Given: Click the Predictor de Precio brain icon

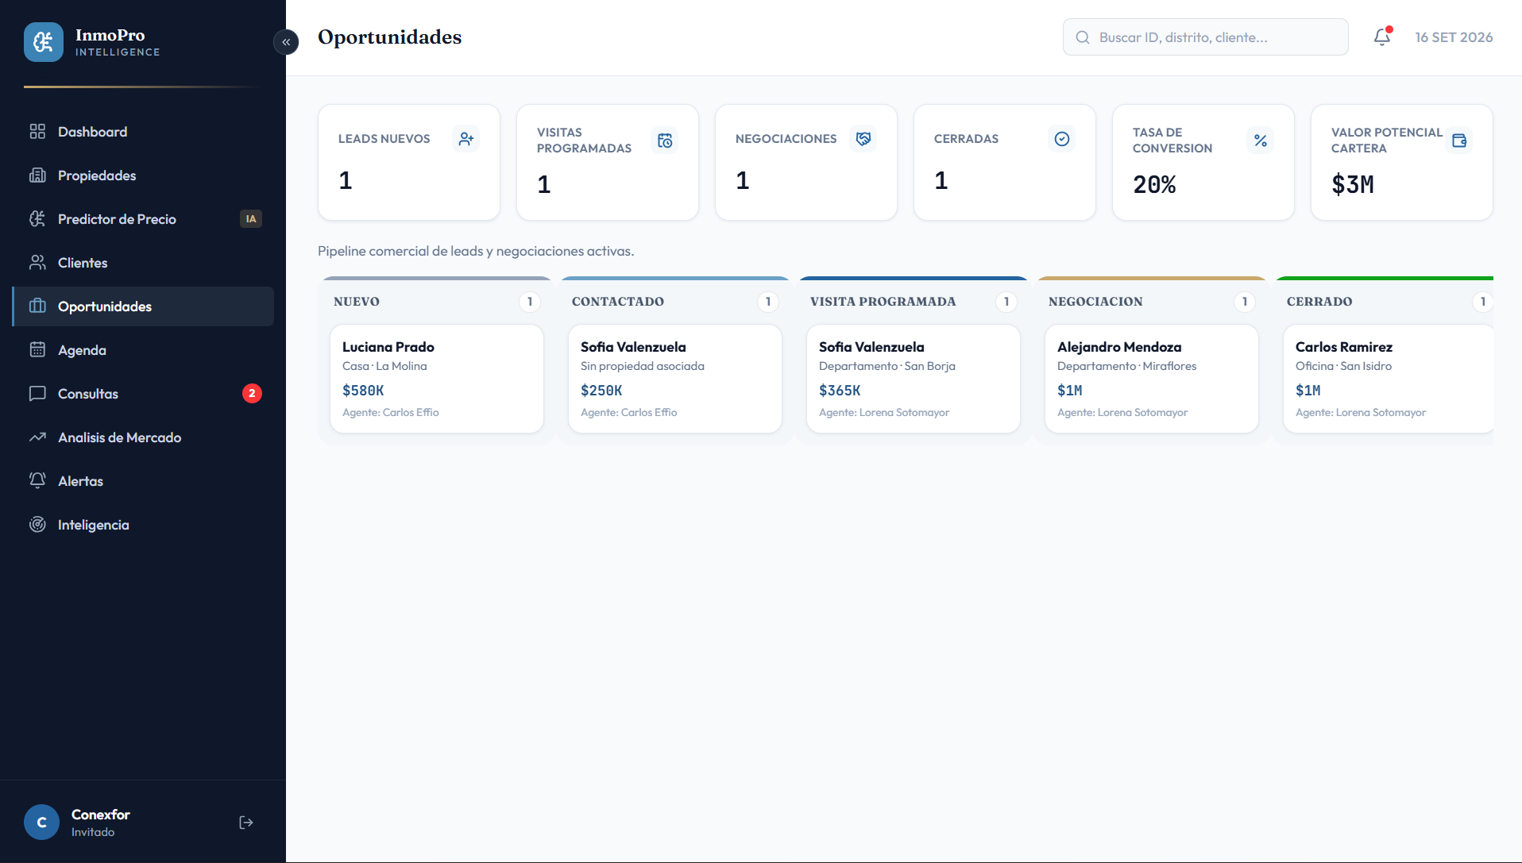Looking at the screenshot, I should coord(37,218).
